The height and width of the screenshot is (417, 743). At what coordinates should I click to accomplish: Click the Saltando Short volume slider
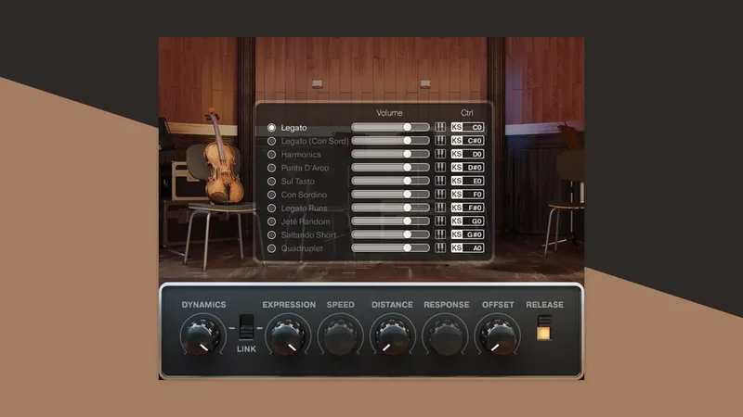pyautogui.click(x=390, y=234)
